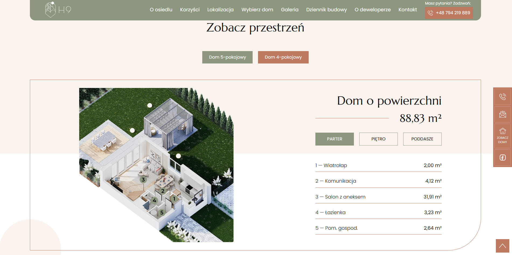Select room marker 2 on the floor plan
512x255 pixels.
tap(163, 191)
